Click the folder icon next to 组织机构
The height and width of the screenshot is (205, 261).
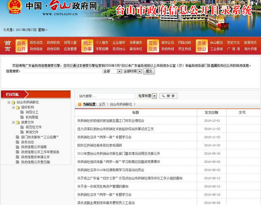pos(17,107)
